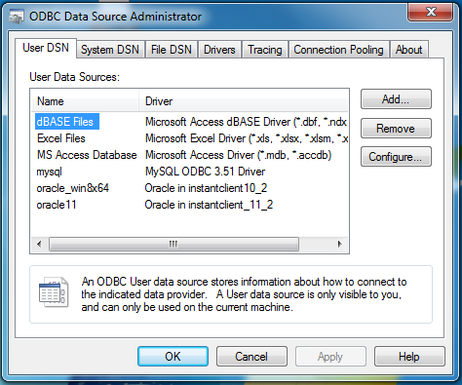Click MySQL ODBC 3.51 Driver cell
Screen dimensions: 462x385
(x=205, y=172)
